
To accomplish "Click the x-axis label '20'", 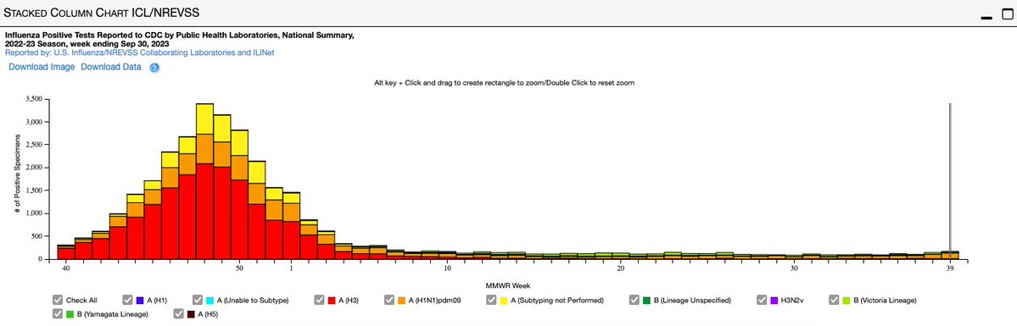I will 621,268.
